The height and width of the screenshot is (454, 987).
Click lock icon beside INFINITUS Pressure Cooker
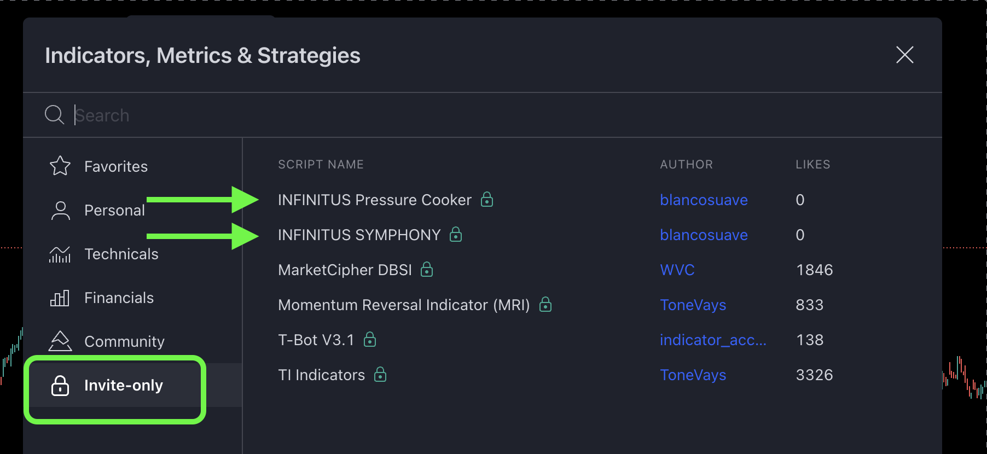(x=487, y=199)
